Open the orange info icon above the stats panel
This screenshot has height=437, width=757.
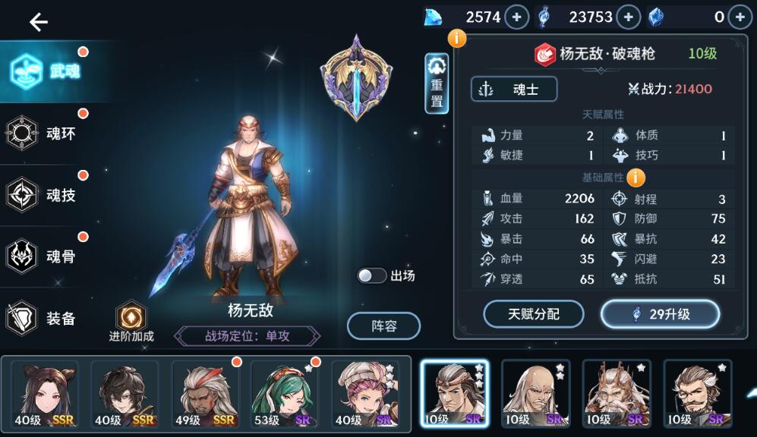pos(457,38)
